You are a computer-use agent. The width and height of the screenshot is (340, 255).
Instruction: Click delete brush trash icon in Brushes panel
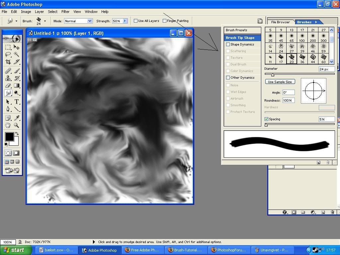[328, 162]
